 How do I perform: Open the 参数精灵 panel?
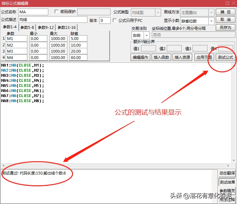(227, 191)
